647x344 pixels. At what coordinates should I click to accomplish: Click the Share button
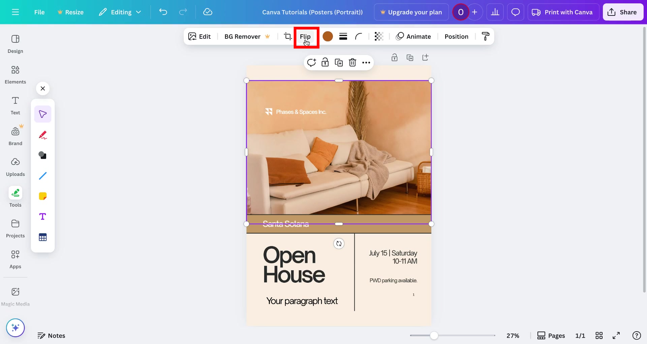(623, 12)
